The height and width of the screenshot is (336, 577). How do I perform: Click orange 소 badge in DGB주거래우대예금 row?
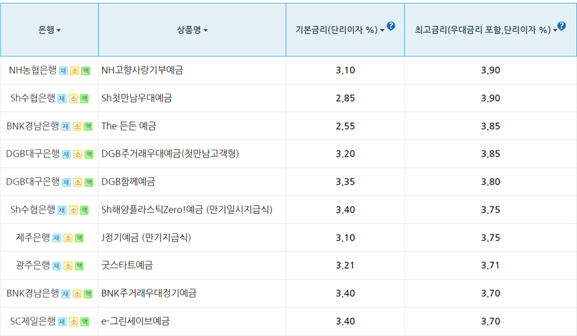[x=77, y=154]
